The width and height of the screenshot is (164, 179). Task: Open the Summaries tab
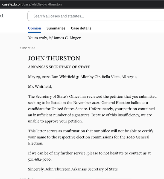(x=56, y=28)
